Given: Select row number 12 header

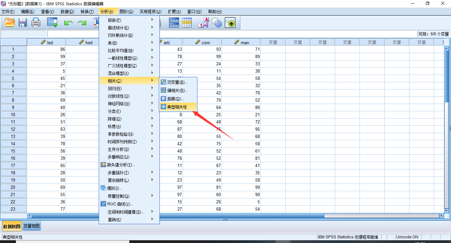Looking at the screenshot, I should 14,129.
